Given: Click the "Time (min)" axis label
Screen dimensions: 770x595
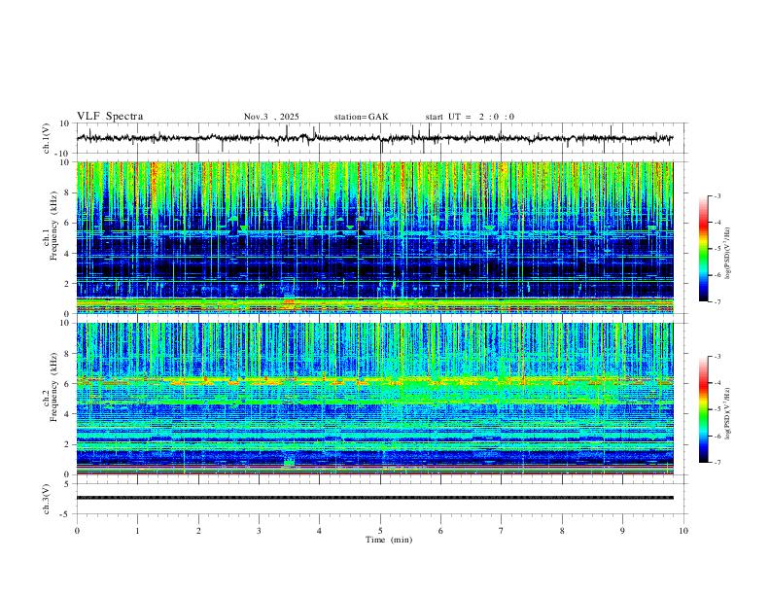Looking at the screenshot, I should point(389,540).
